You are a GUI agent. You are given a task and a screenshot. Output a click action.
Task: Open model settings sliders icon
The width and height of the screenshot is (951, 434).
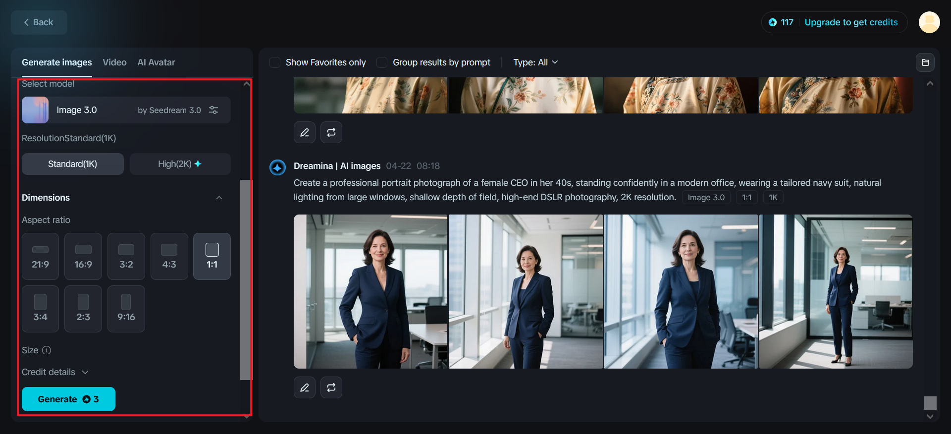coord(213,110)
